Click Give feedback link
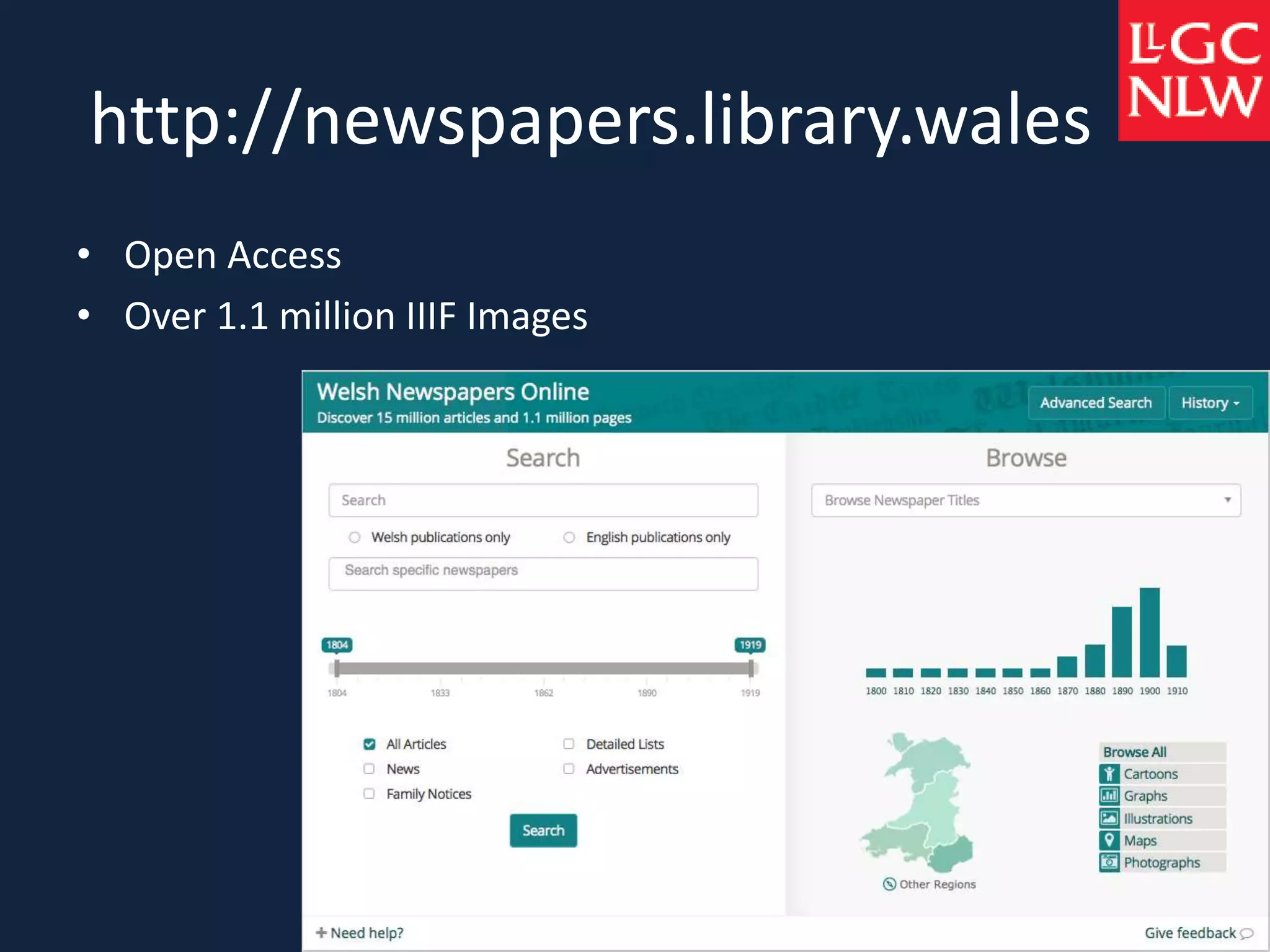The height and width of the screenshot is (952, 1270). point(1199,933)
